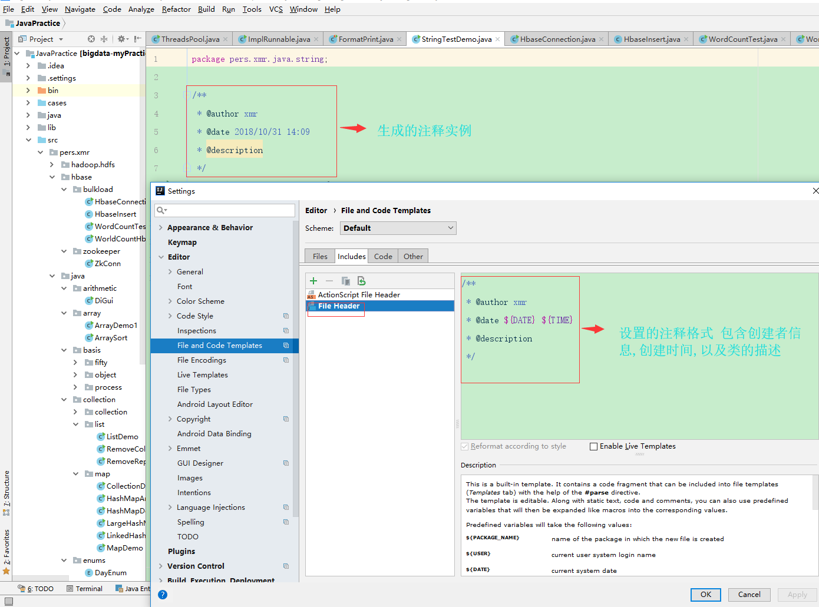Viewport: 819px width, 607px height.
Task: Collapse the Editor settings group
Action: point(161,257)
